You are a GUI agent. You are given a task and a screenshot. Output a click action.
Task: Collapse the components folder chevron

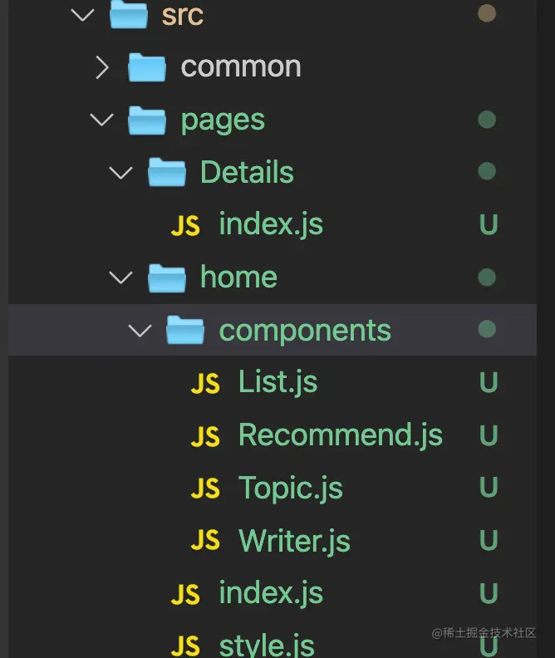[x=140, y=331]
